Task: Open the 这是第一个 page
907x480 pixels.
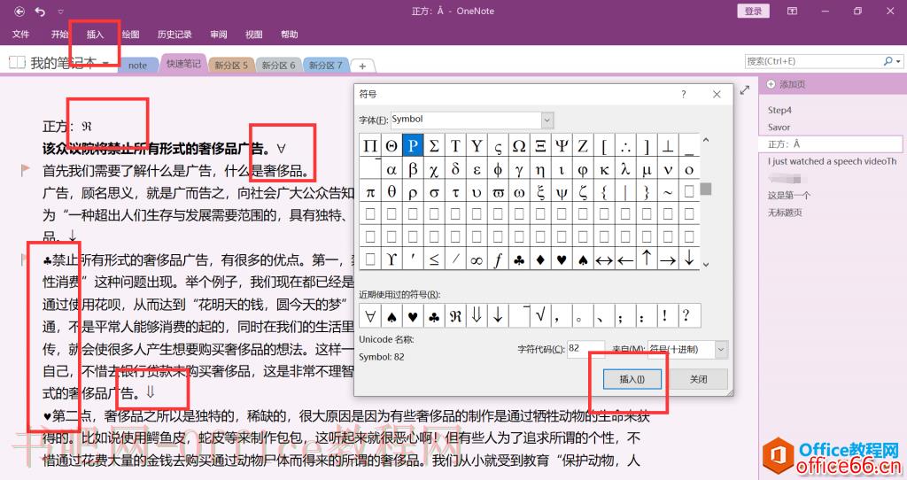Action: (788, 196)
